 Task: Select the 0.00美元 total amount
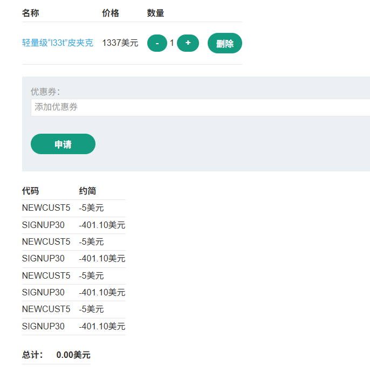(x=73, y=355)
